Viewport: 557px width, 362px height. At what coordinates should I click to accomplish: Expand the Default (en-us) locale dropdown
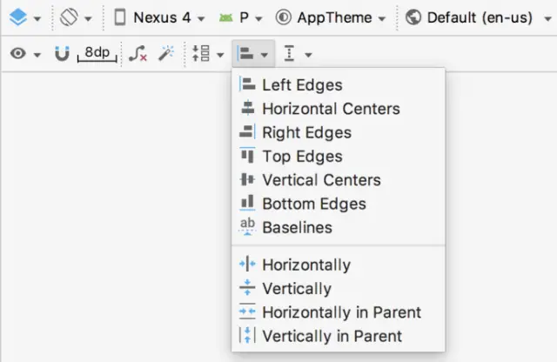pos(475,17)
